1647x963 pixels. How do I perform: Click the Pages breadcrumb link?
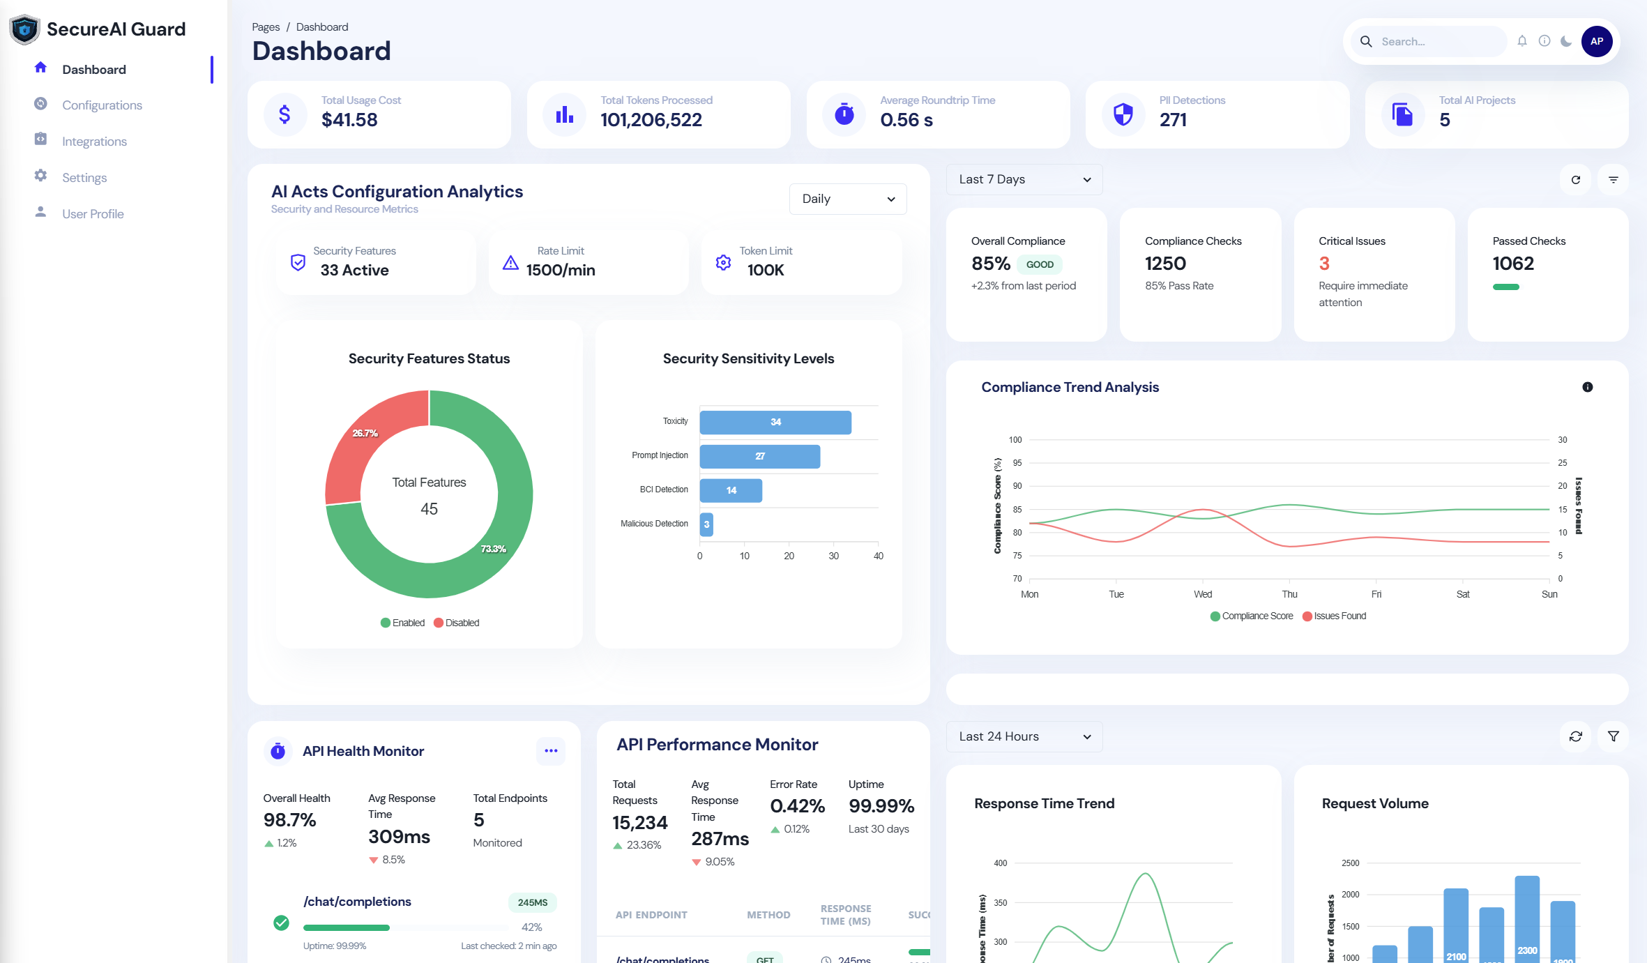(266, 26)
